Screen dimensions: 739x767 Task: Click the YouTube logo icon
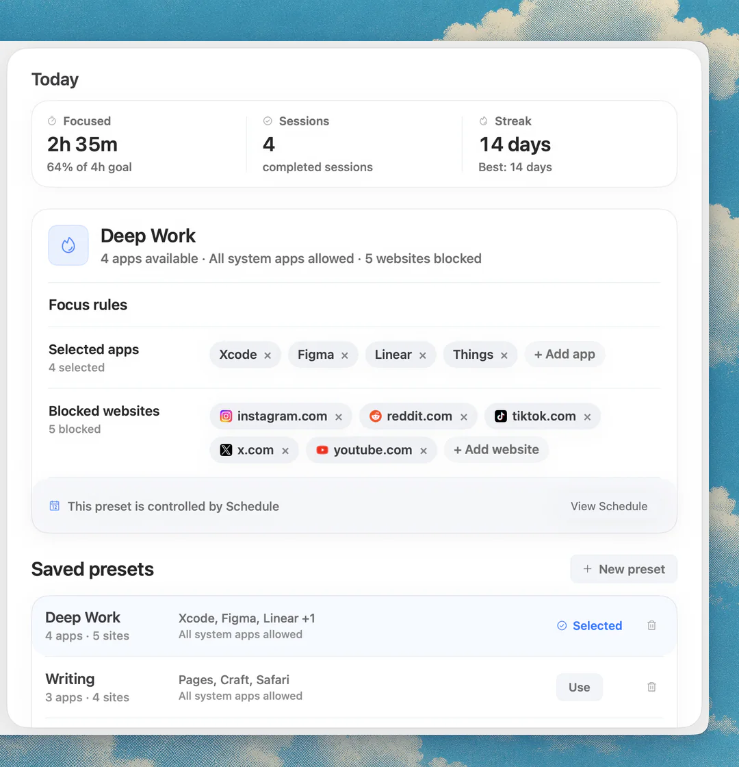point(322,450)
